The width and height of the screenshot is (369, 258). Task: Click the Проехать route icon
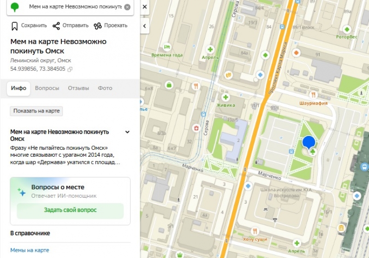pyautogui.click(x=98, y=26)
